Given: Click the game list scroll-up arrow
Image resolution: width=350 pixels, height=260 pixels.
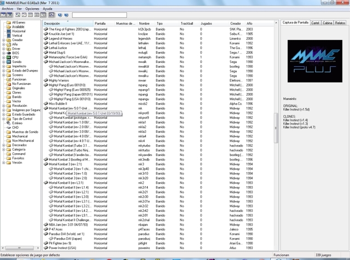Looking at the screenshot, I should click(x=276, y=23).
